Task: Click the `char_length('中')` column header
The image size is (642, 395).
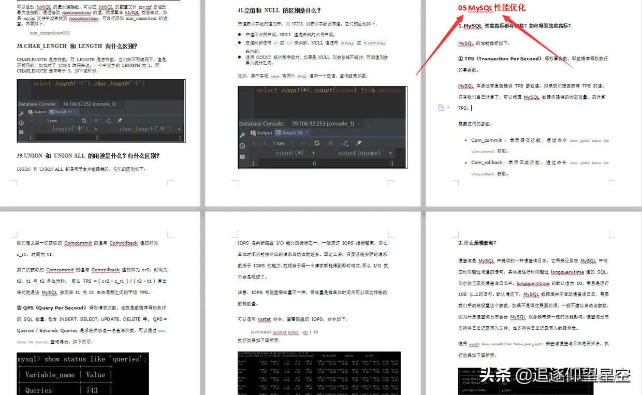Action: [x=147, y=129]
